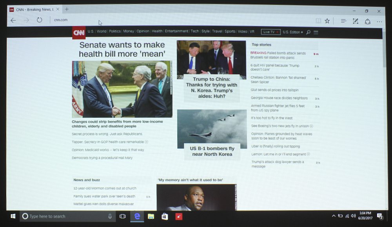Close the CNN Breaking News tab

click(x=58, y=9)
